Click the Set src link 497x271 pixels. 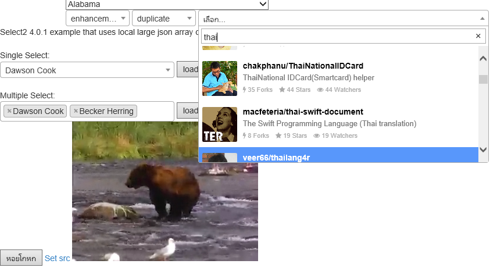(x=57, y=258)
